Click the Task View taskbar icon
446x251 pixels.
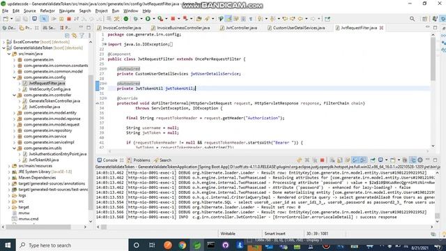pos(152,245)
